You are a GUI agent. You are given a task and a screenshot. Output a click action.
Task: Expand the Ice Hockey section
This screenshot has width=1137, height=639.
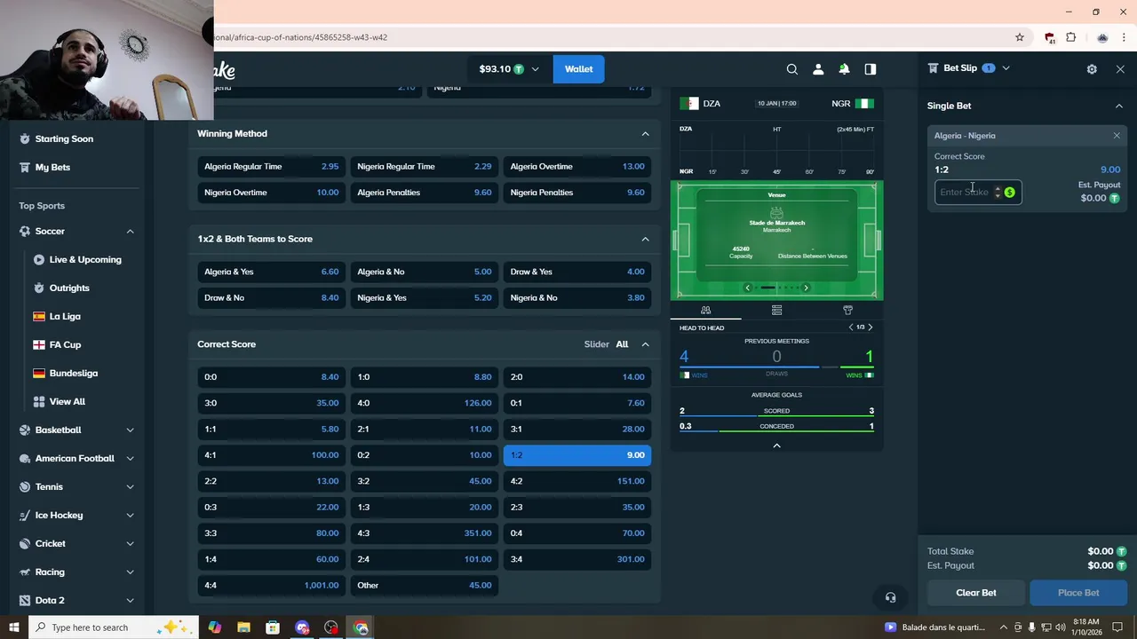[130, 516]
